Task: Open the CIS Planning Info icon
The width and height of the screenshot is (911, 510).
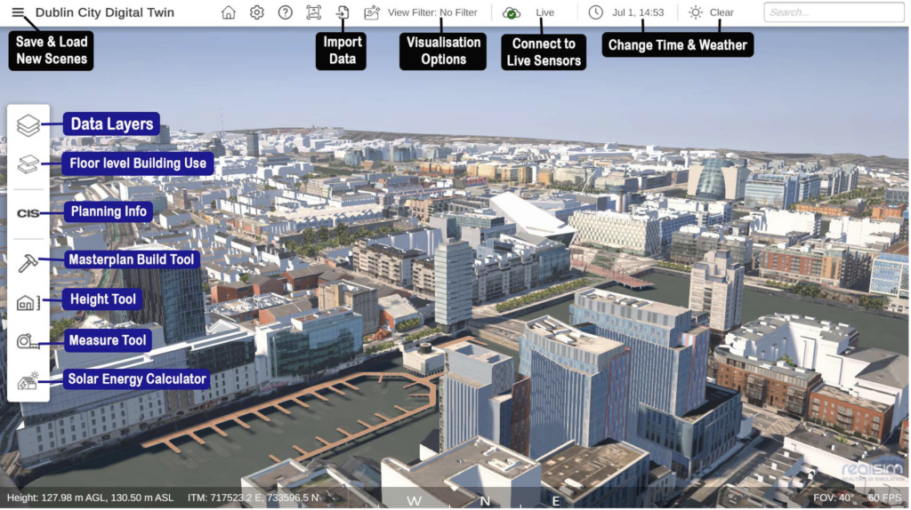Action: point(28,213)
